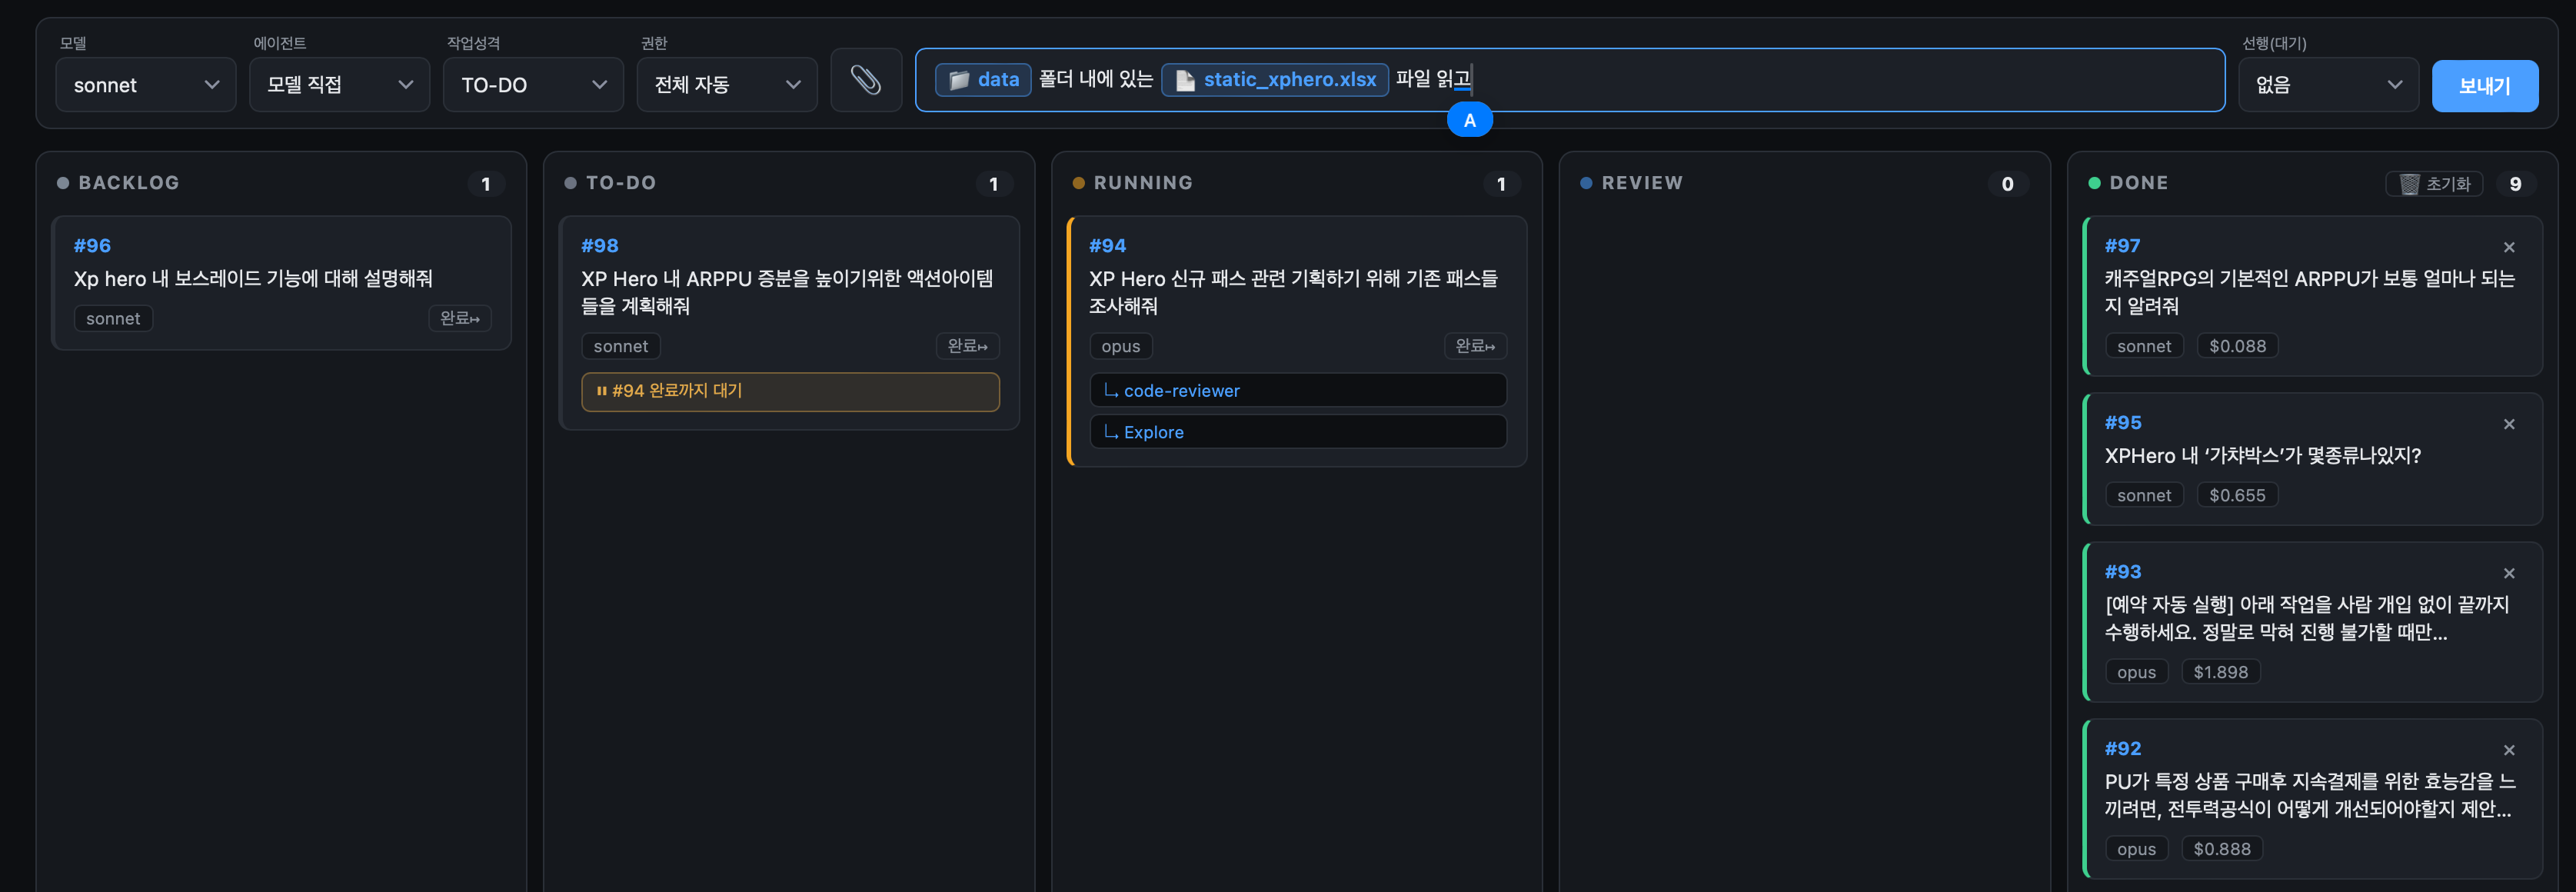Open the TO-DO task type dropdown
Image resolution: width=2576 pixels, height=892 pixels.
click(533, 85)
